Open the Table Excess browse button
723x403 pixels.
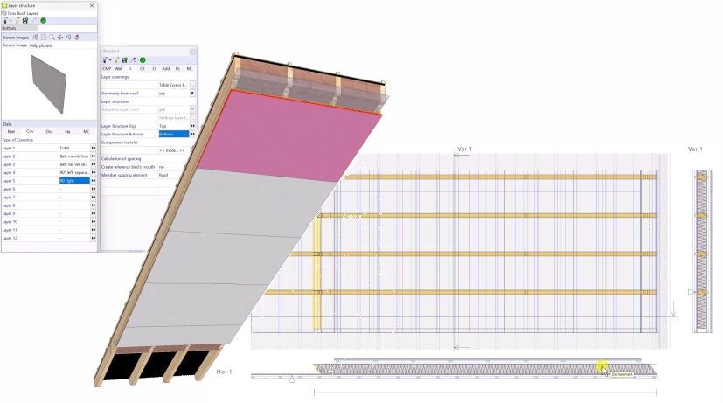pyautogui.click(x=192, y=85)
